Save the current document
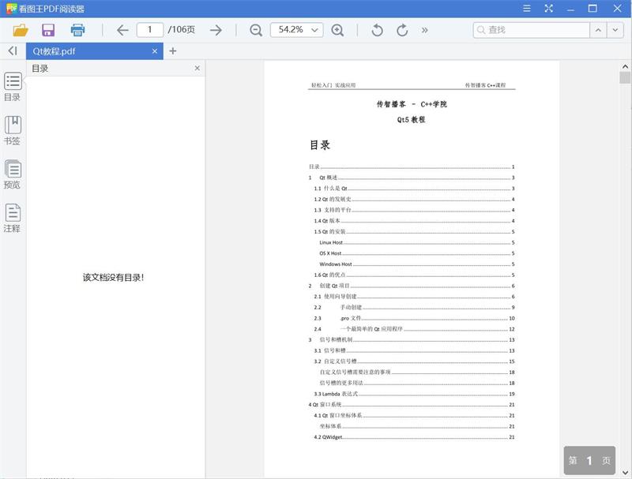The width and height of the screenshot is (632, 479). pos(49,30)
